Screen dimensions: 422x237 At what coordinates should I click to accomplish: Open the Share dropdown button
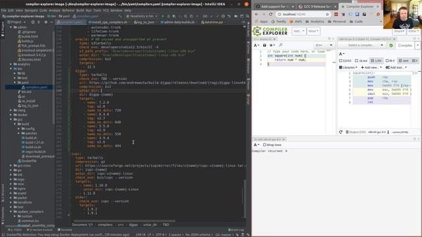(399, 32)
